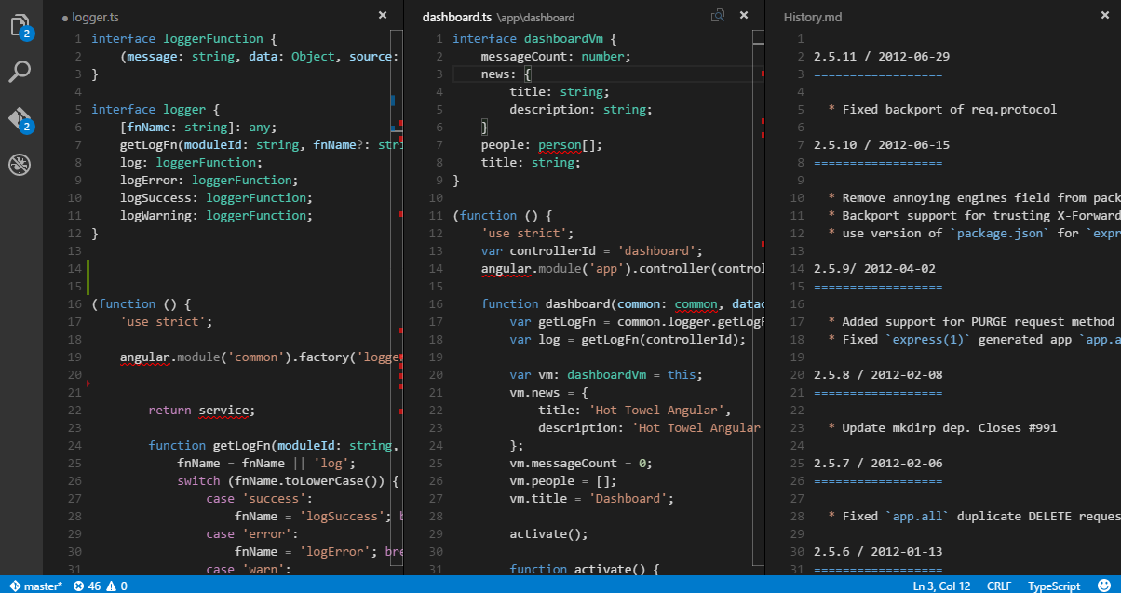Switch to the logger.ts editor tab

pos(94,17)
